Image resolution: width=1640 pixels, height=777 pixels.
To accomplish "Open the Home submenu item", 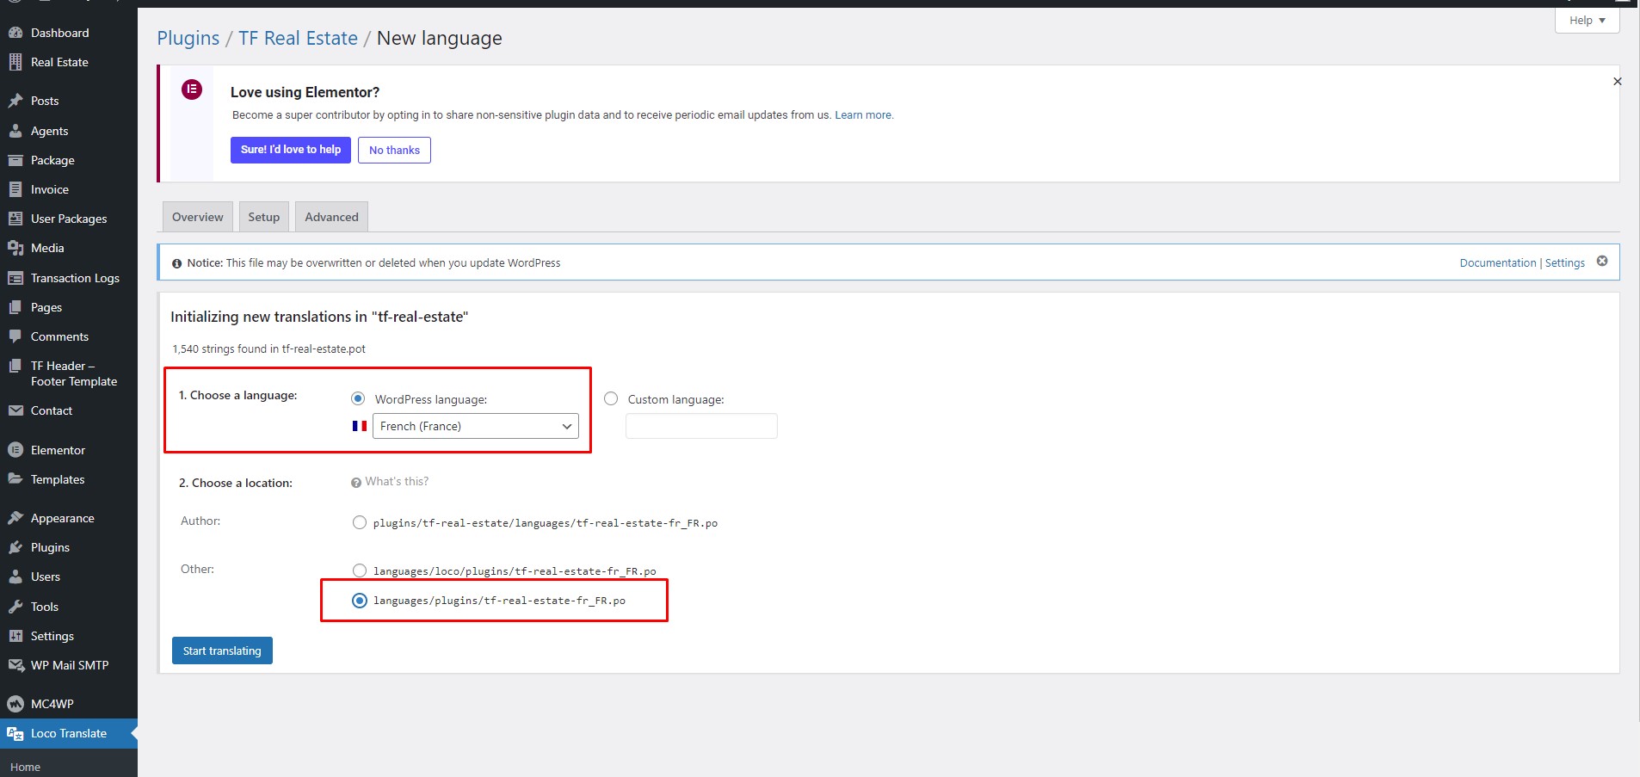I will tap(25, 767).
